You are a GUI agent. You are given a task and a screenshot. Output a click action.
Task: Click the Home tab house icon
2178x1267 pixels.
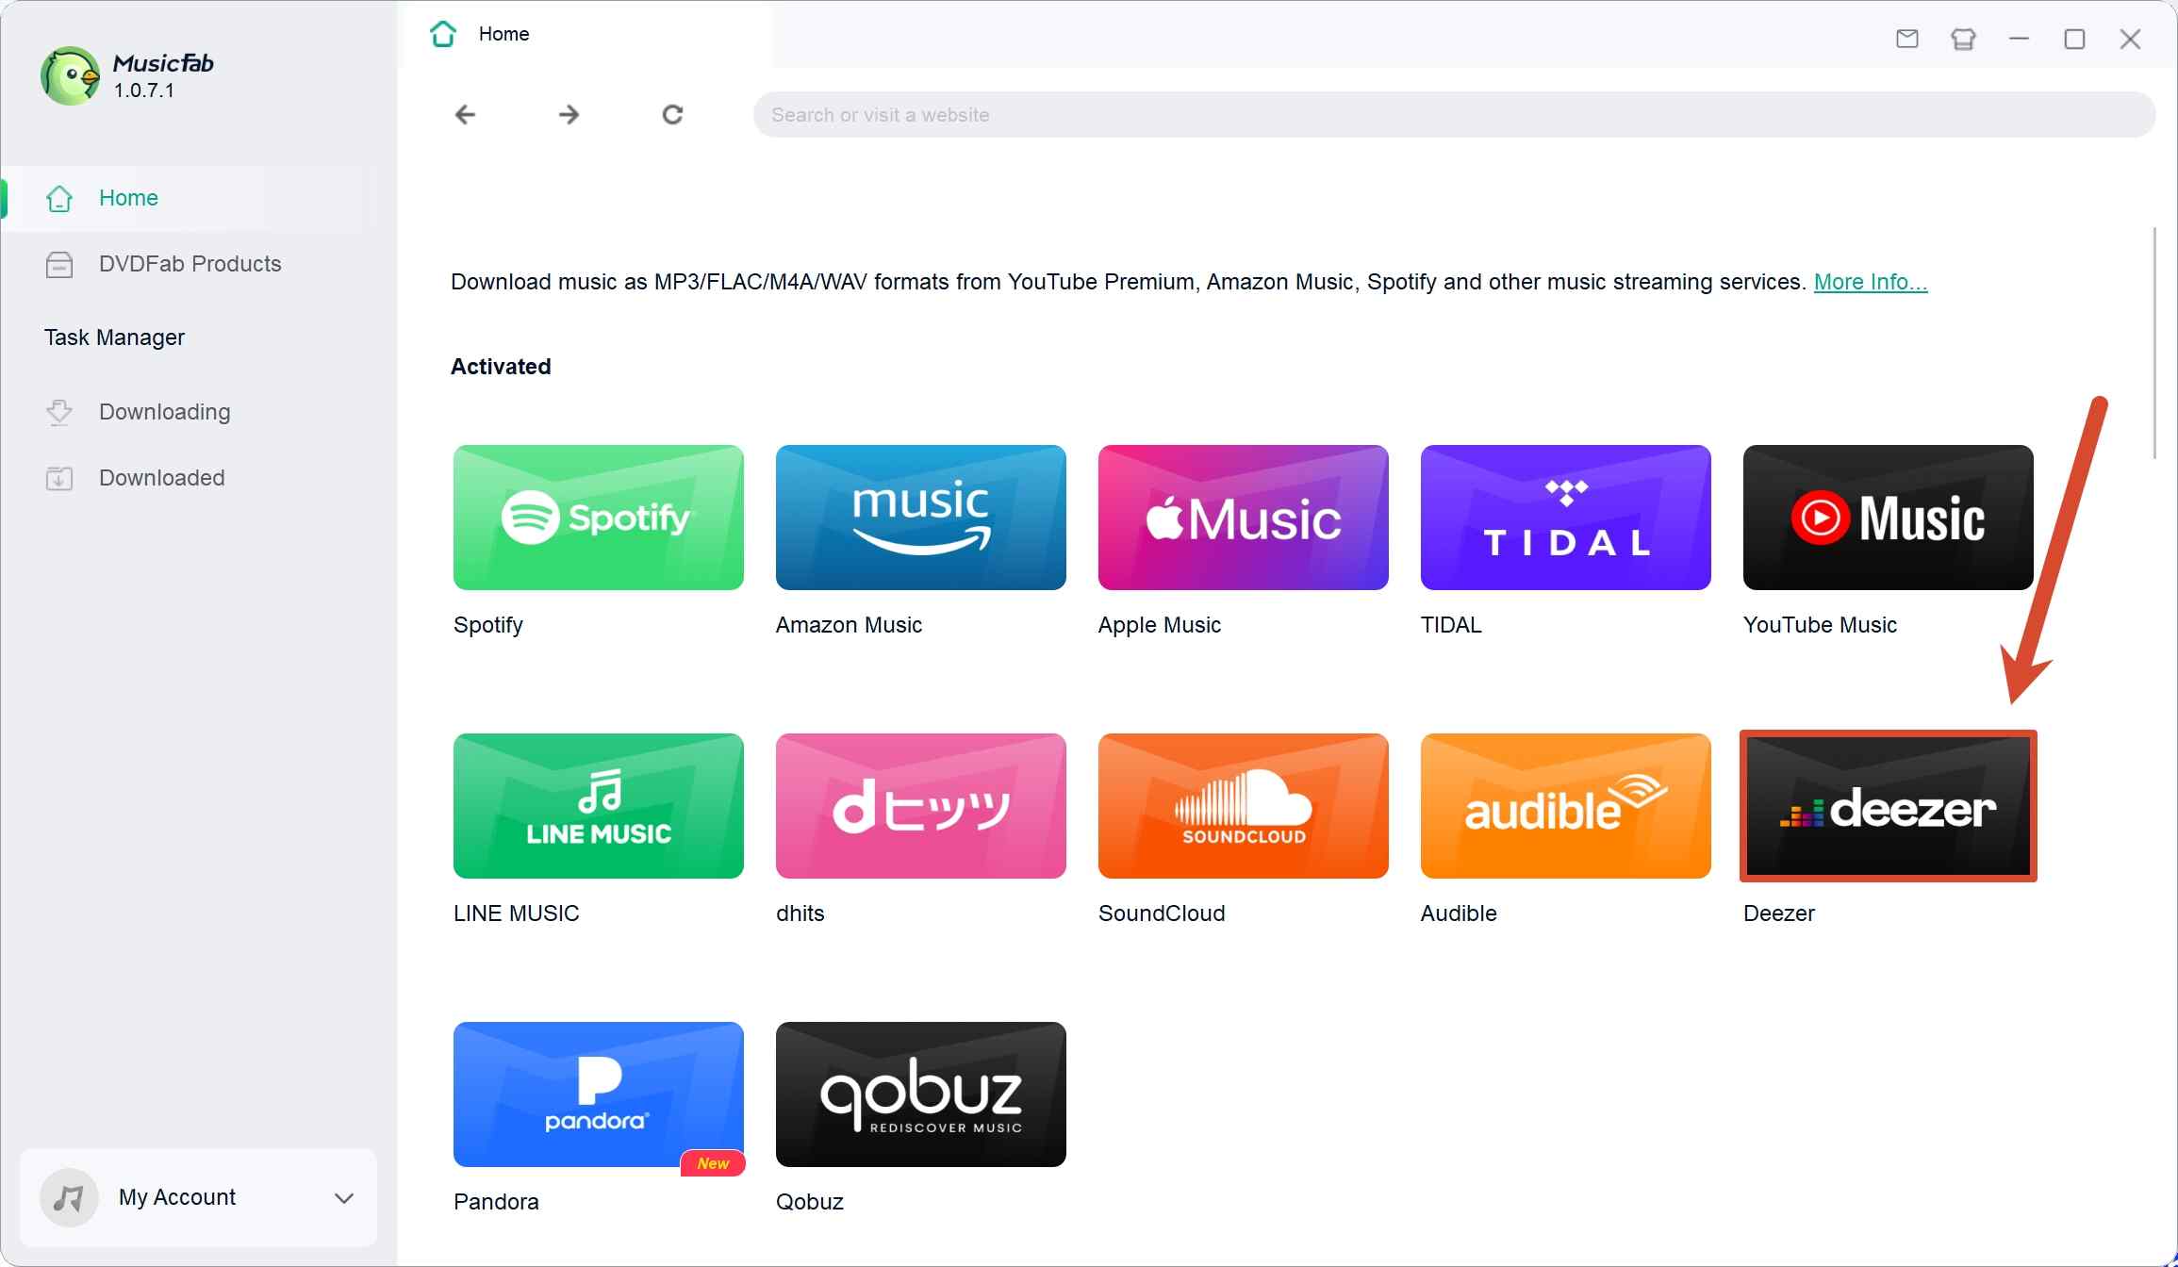[x=443, y=34]
